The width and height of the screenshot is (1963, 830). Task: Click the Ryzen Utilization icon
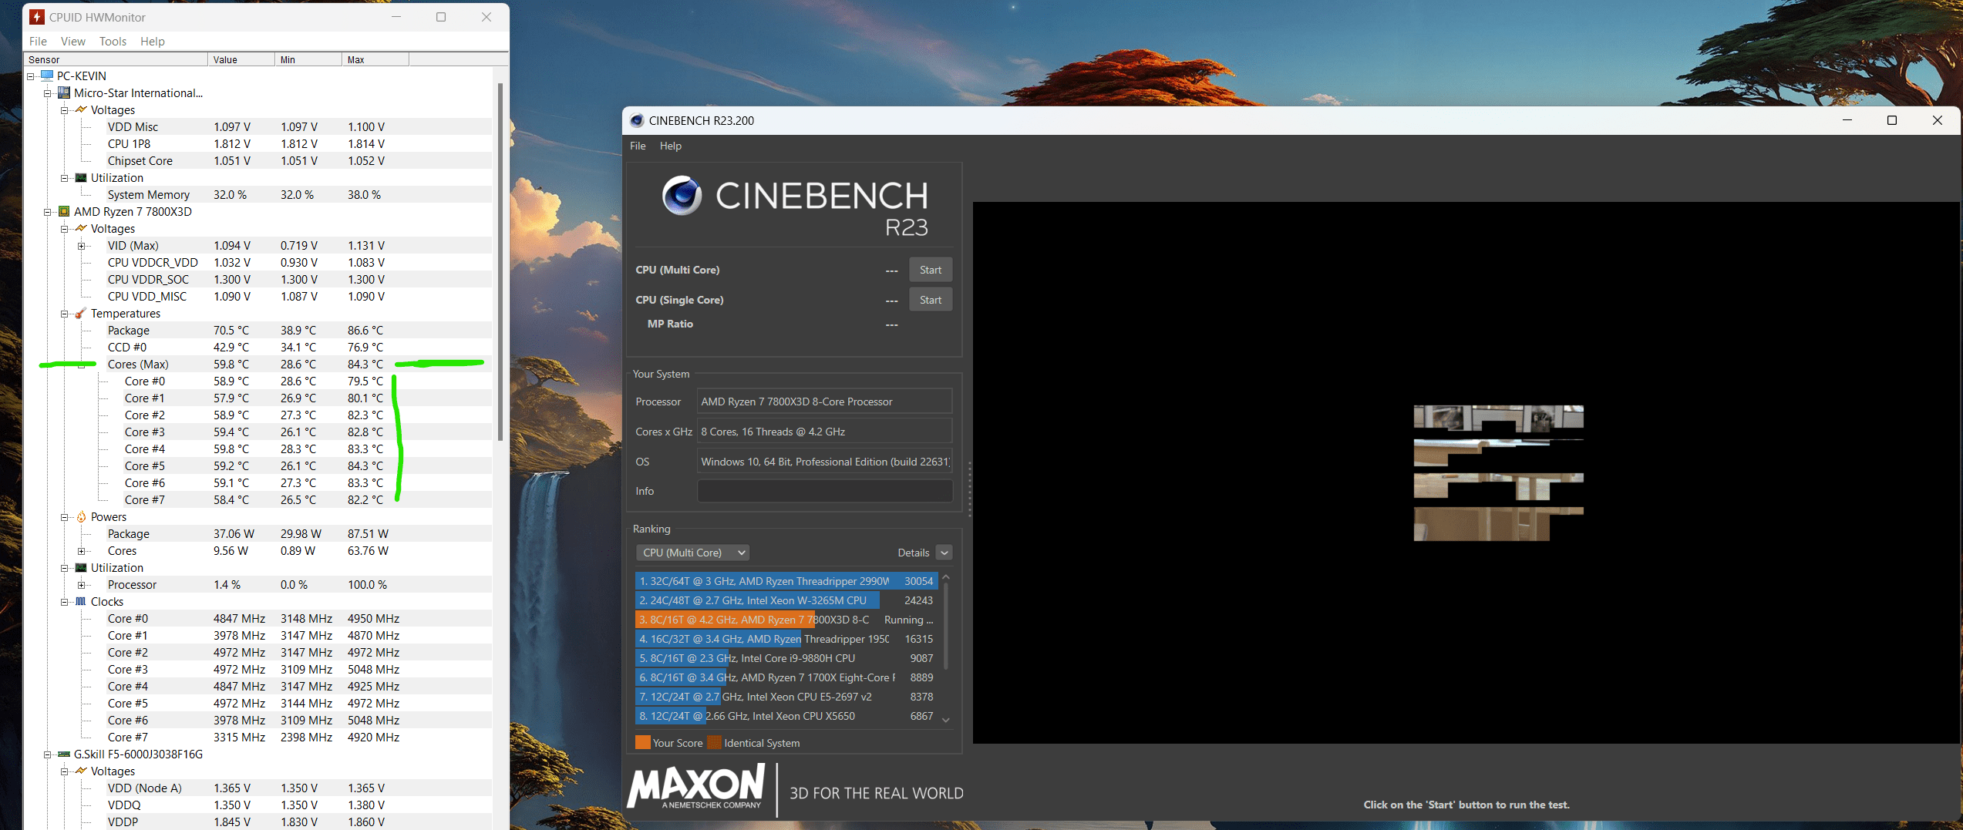[x=81, y=567]
